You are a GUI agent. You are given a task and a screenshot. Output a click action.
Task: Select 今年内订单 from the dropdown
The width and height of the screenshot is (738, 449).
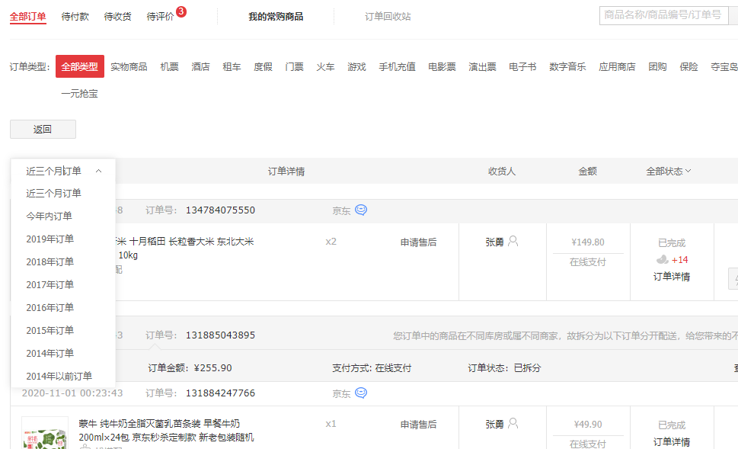49,216
